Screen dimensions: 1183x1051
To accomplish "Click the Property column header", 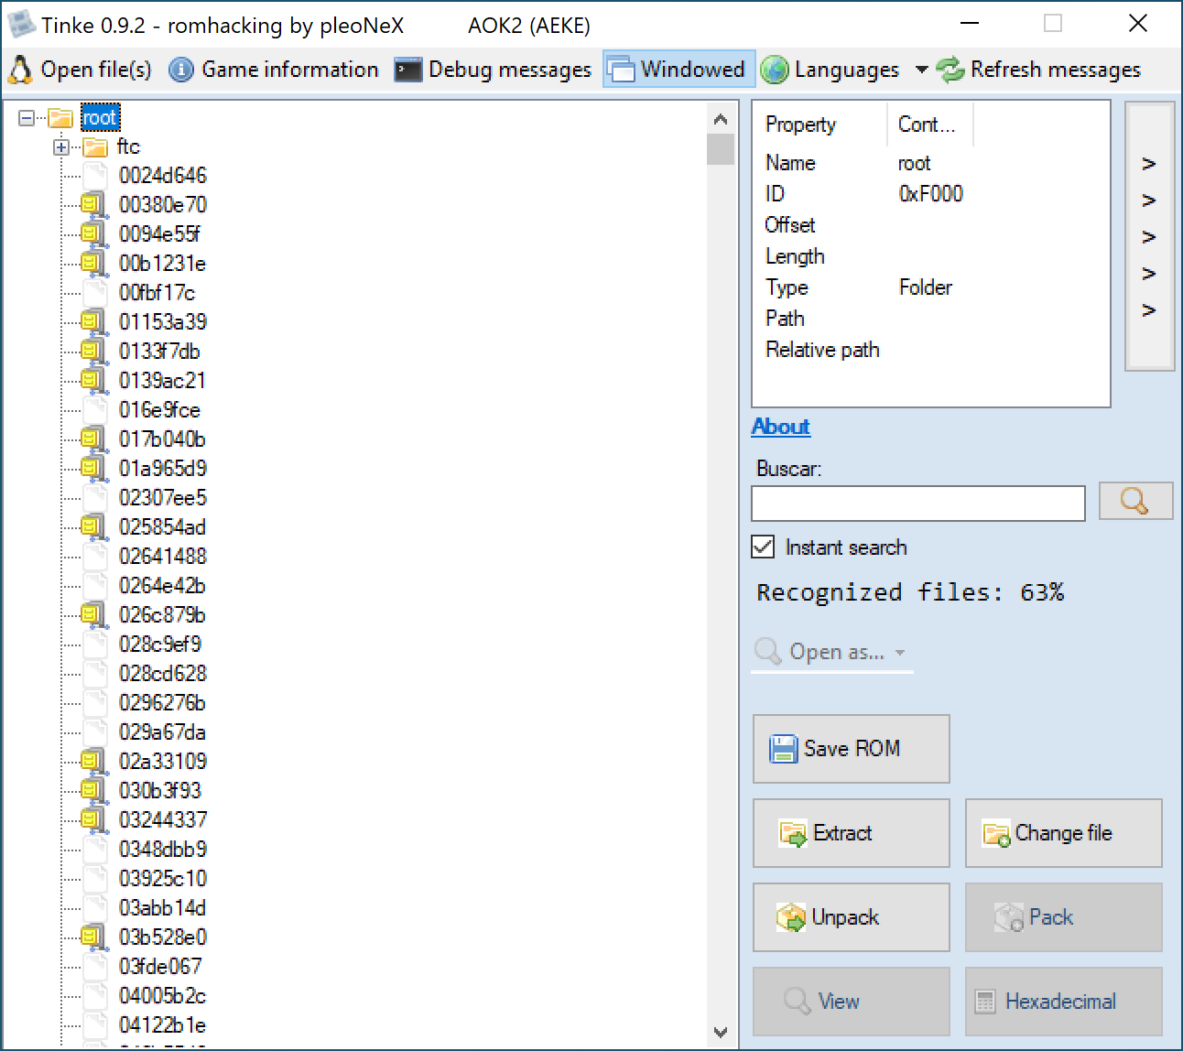I will [819, 125].
